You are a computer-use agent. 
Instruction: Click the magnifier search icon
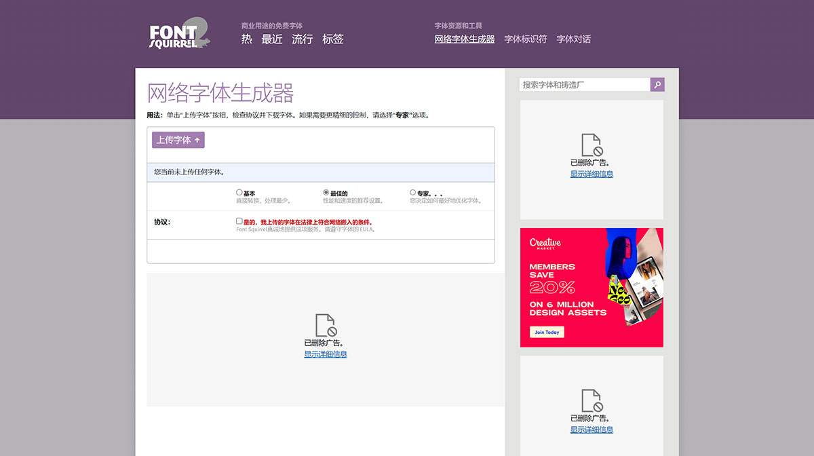tap(657, 84)
